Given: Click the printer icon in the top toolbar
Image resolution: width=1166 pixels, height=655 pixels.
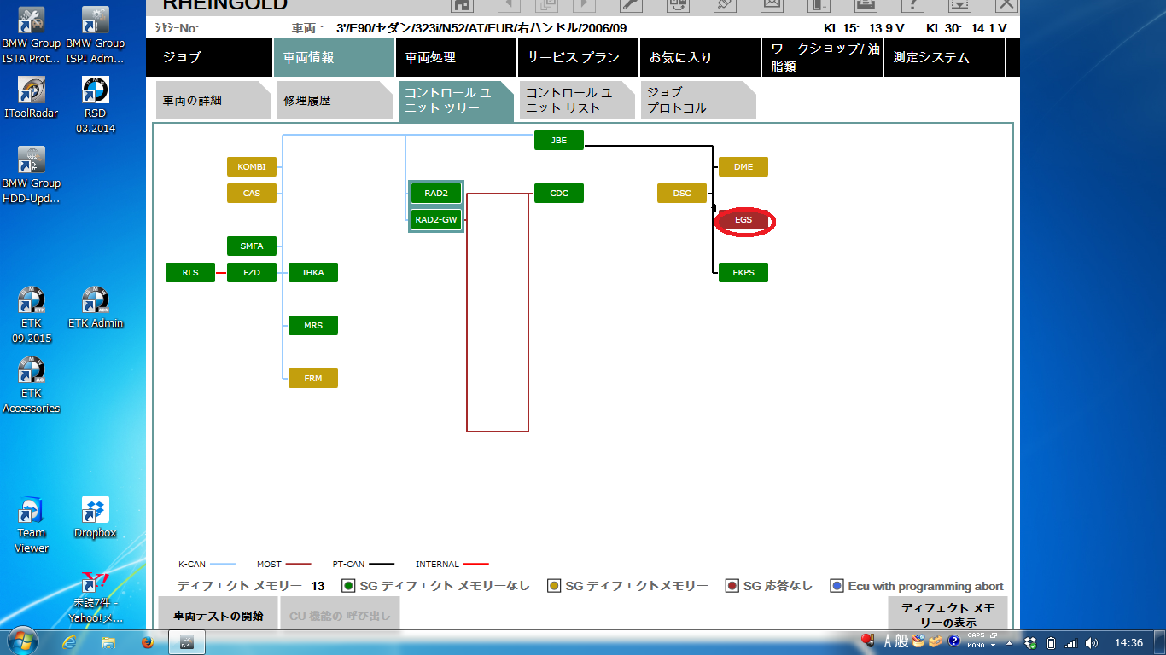Looking at the screenshot, I should pyautogui.click(x=866, y=4).
